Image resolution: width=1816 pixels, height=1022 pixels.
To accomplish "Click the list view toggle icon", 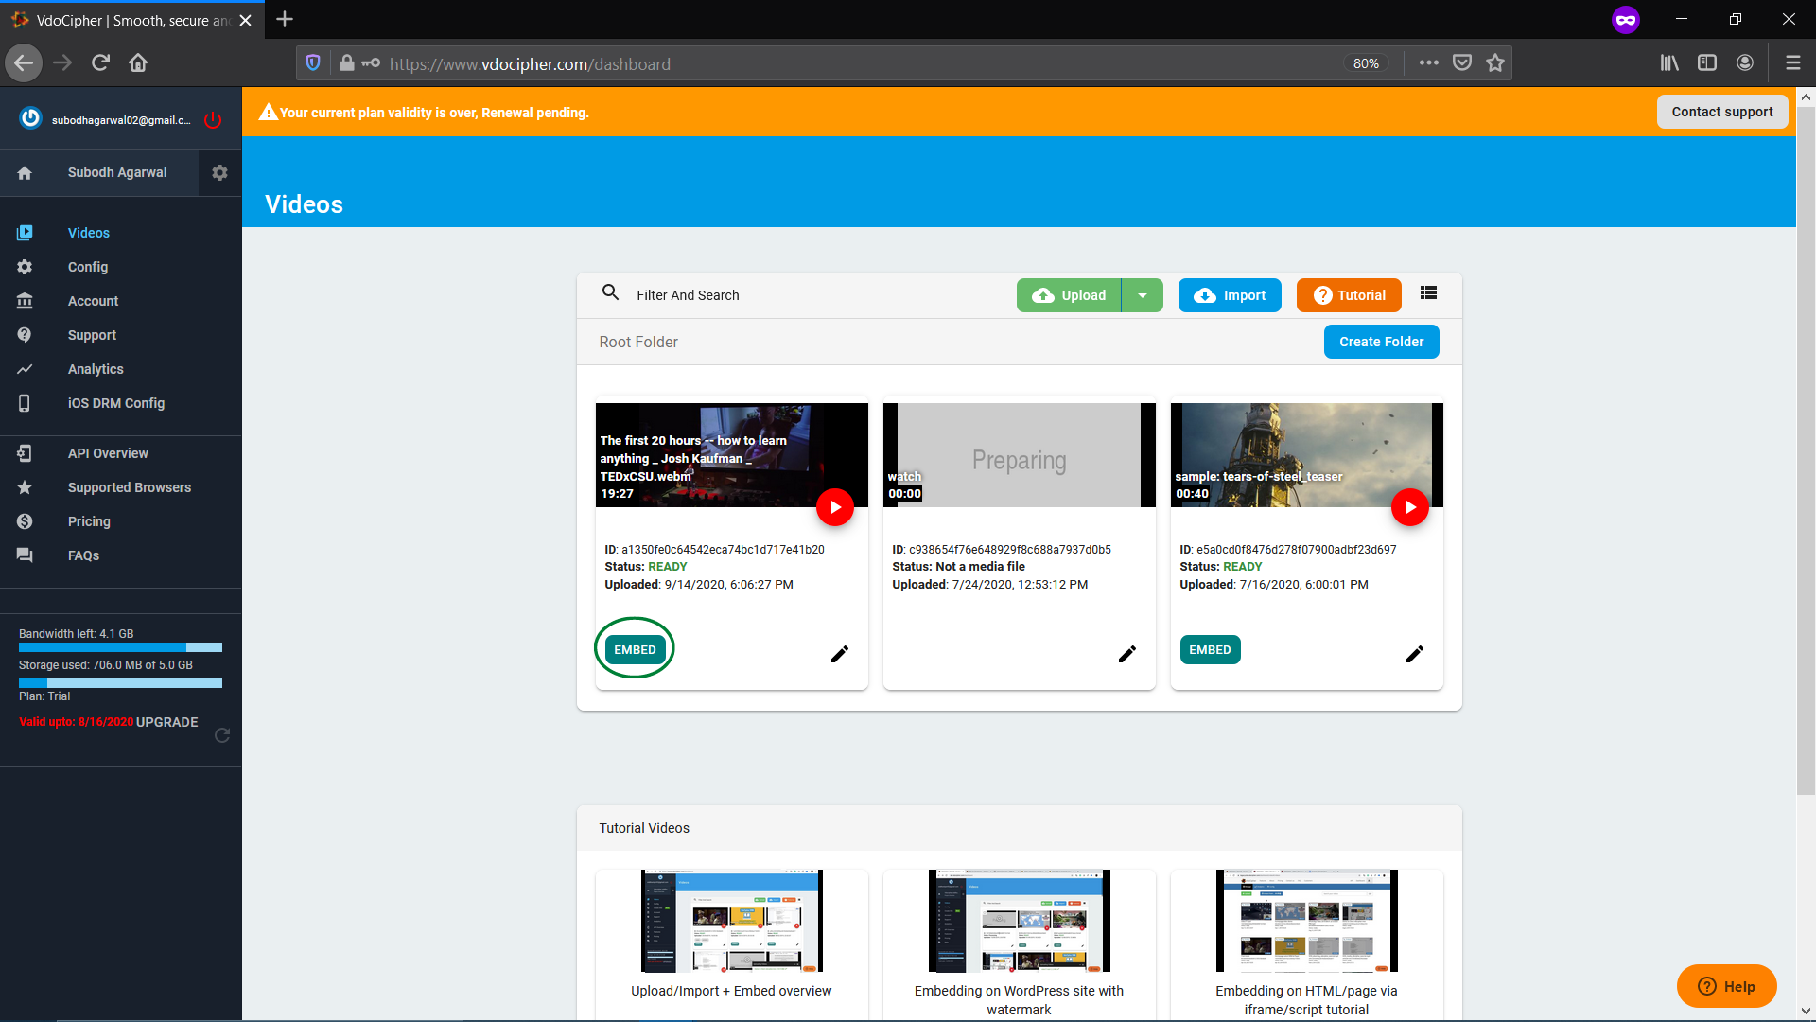I will (x=1428, y=293).
